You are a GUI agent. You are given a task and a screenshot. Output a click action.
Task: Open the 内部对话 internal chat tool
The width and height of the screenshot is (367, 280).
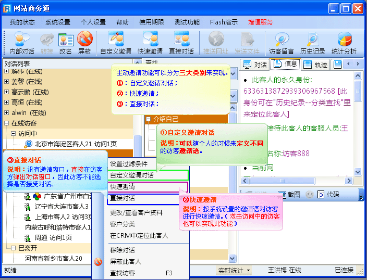pyautogui.click(x=22, y=43)
